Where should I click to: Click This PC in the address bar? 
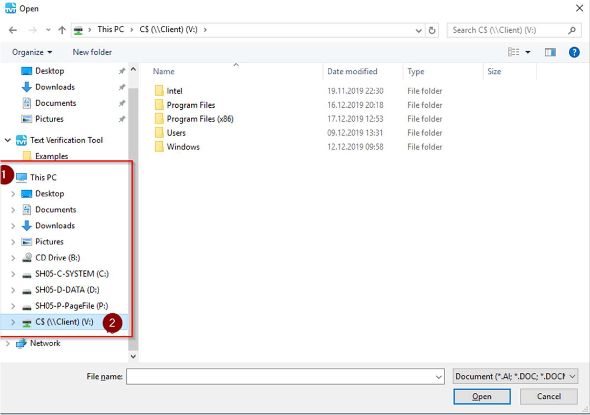pos(111,30)
